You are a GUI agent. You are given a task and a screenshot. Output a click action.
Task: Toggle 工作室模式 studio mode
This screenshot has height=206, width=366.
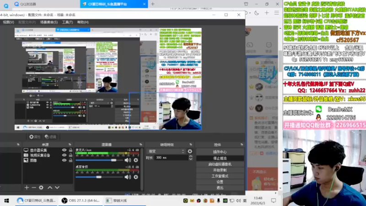[220, 176]
